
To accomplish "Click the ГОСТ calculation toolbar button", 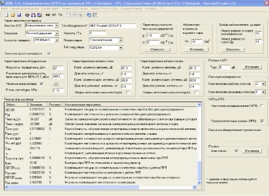I will coord(54,15).
